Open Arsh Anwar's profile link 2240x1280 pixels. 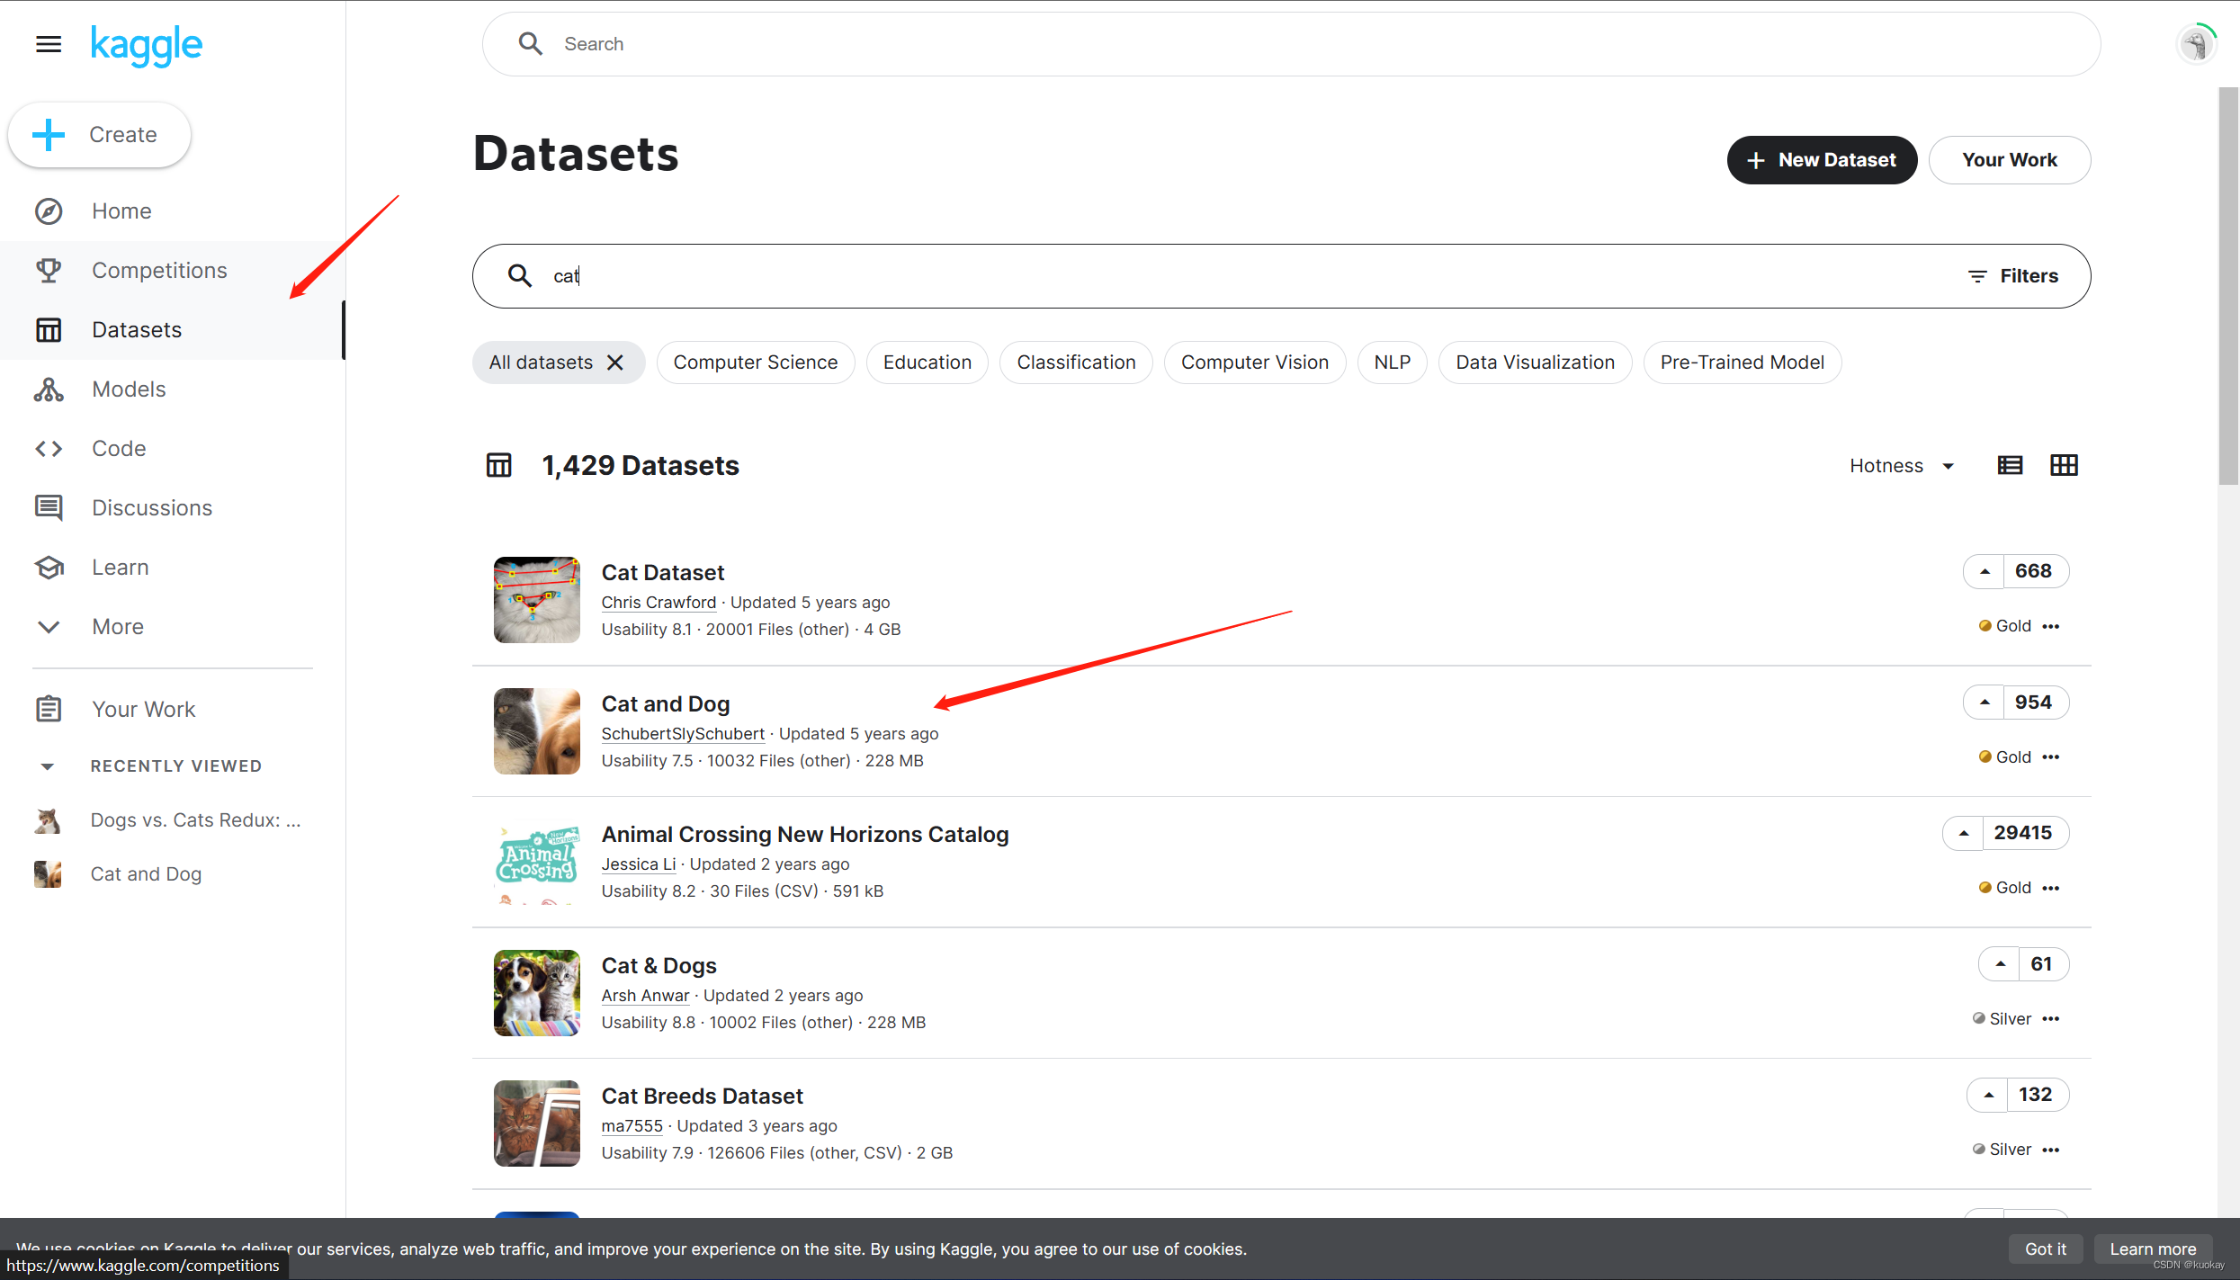pos(645,996)
